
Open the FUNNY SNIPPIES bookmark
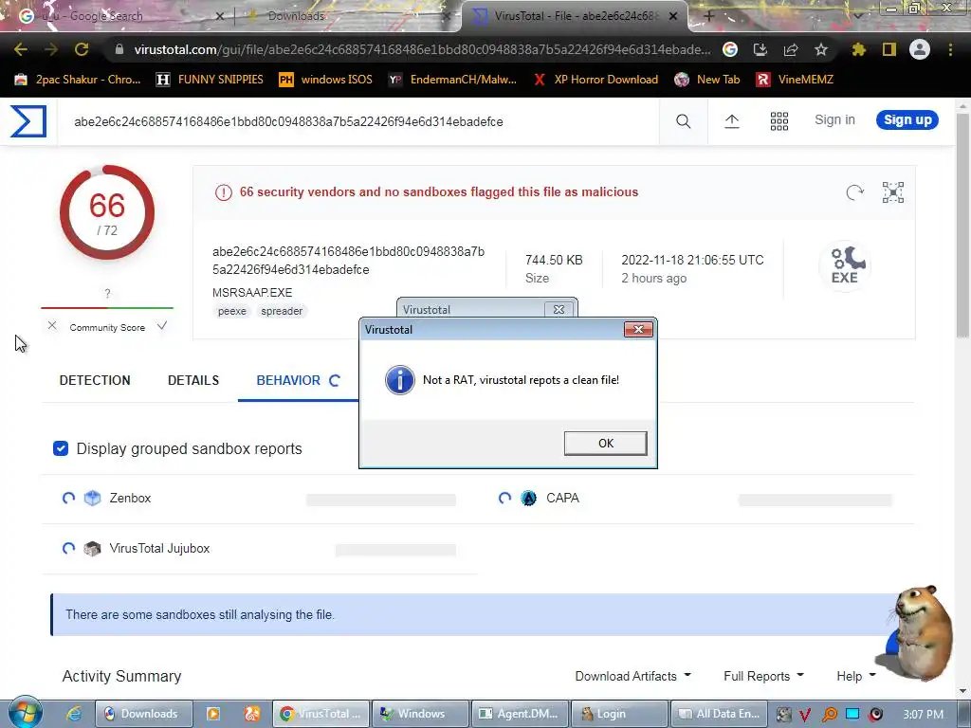pos(210,80)
